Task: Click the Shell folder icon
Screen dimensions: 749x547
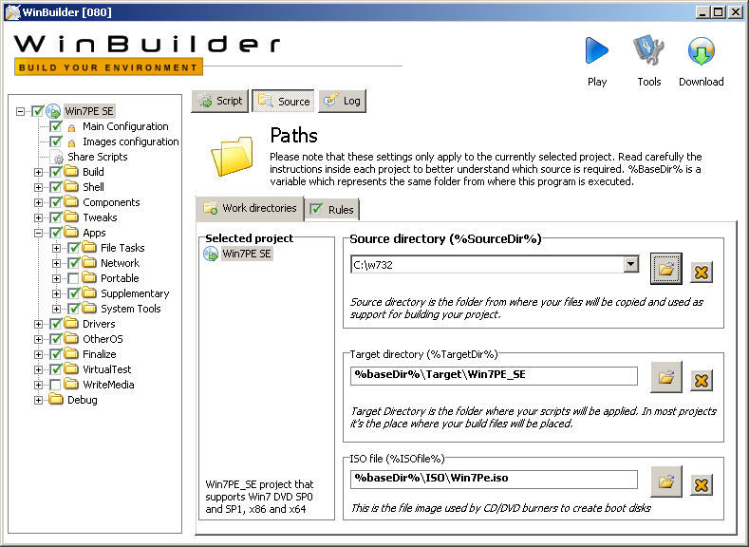Action: click(71, 187)
